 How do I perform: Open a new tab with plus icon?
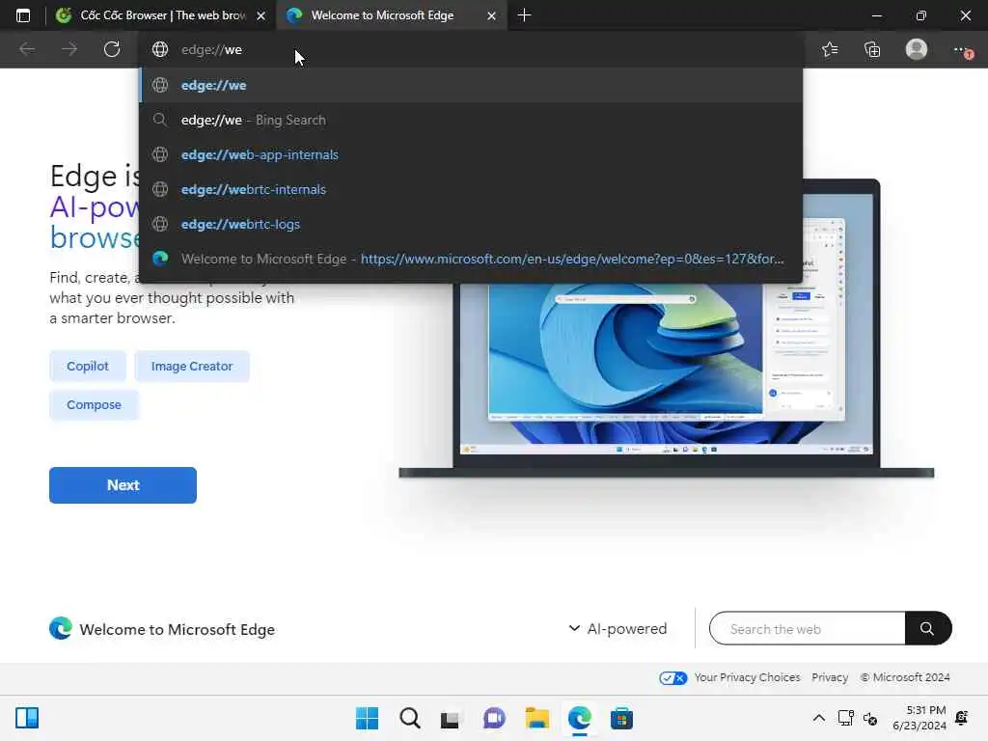(524, 15)
